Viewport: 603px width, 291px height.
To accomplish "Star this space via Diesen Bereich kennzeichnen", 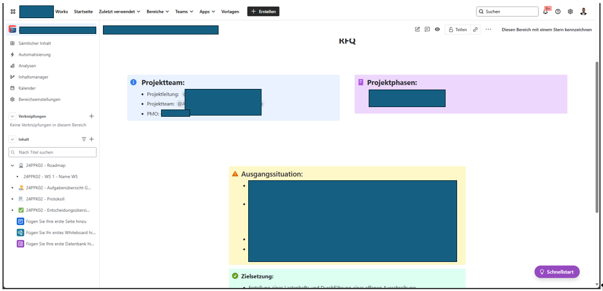I will click(x=547, y=30).
